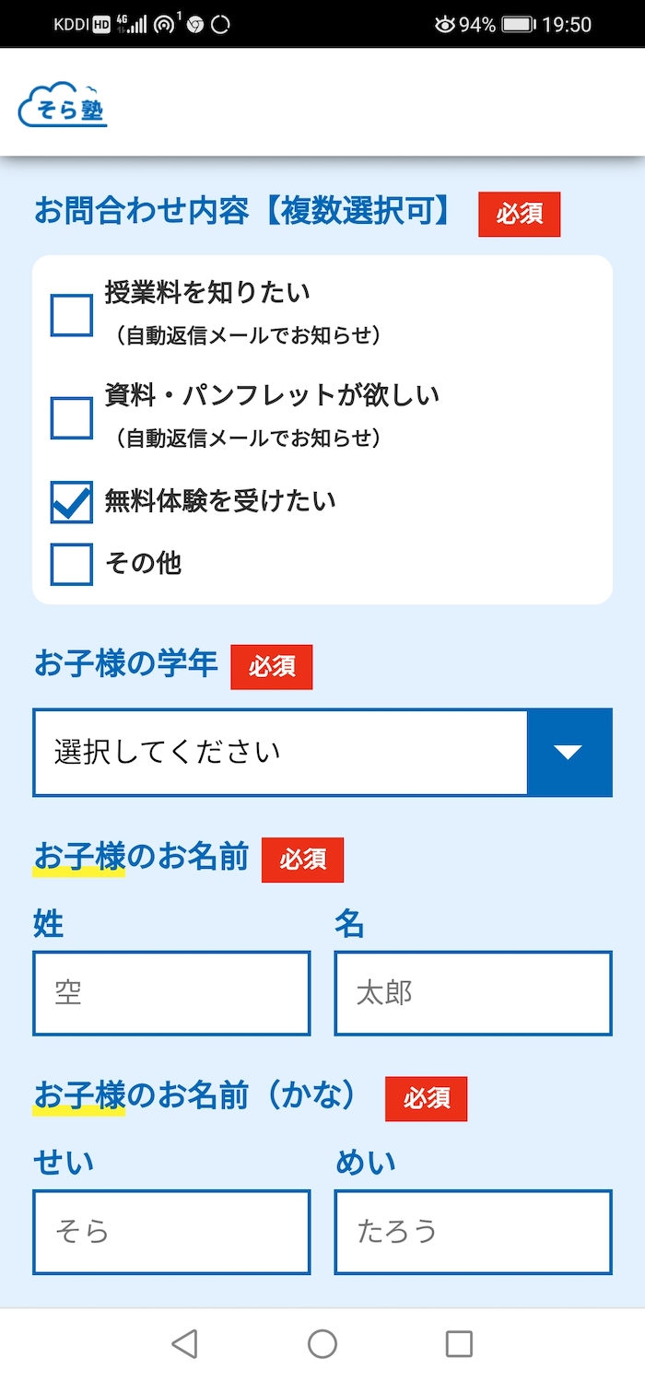Screen dimensions: 645x1381
Task: Tap the eye comfort status icon
Action: [x=445, y=25]
